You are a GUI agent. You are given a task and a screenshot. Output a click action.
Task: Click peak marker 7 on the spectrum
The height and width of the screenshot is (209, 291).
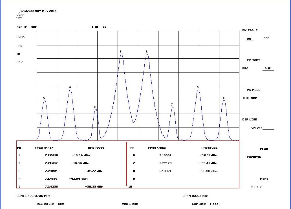click(x=172, y=105)
